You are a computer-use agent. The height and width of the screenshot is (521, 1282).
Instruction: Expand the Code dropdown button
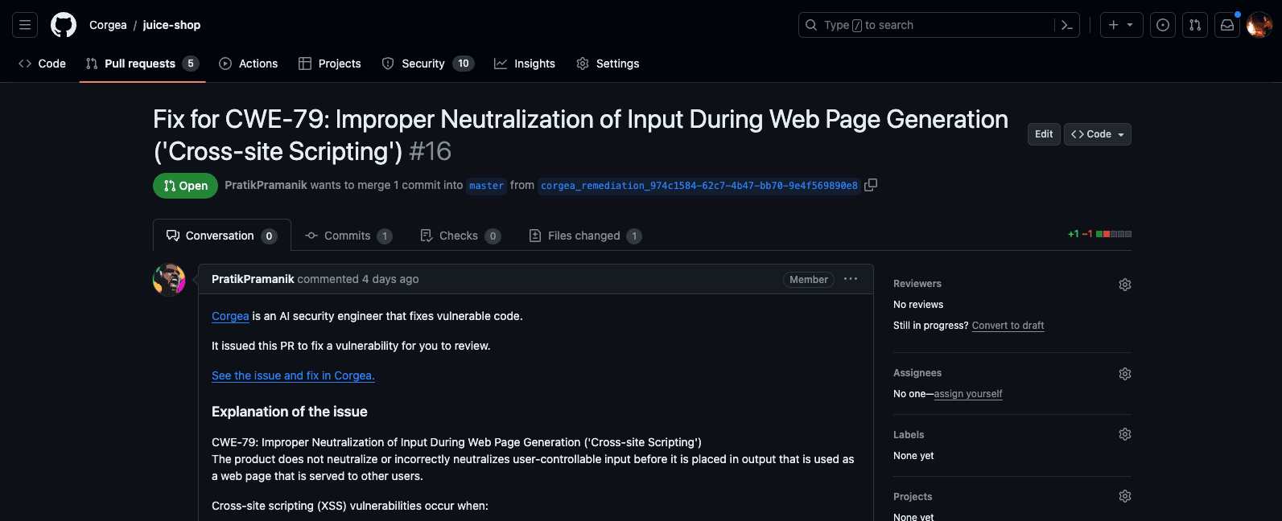[1097, 134]
